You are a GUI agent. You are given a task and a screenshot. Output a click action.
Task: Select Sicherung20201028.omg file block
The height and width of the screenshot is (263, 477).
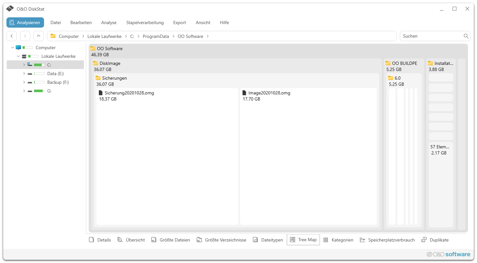click(x=167, y=156)
